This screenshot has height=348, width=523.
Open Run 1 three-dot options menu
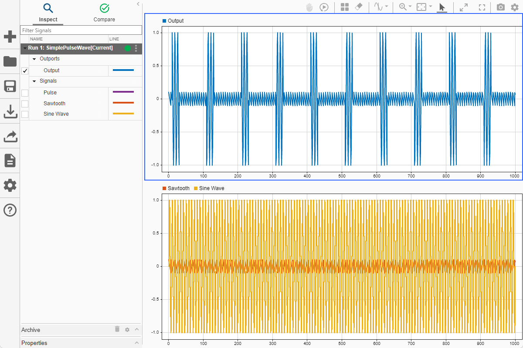[x=136, y=48]
